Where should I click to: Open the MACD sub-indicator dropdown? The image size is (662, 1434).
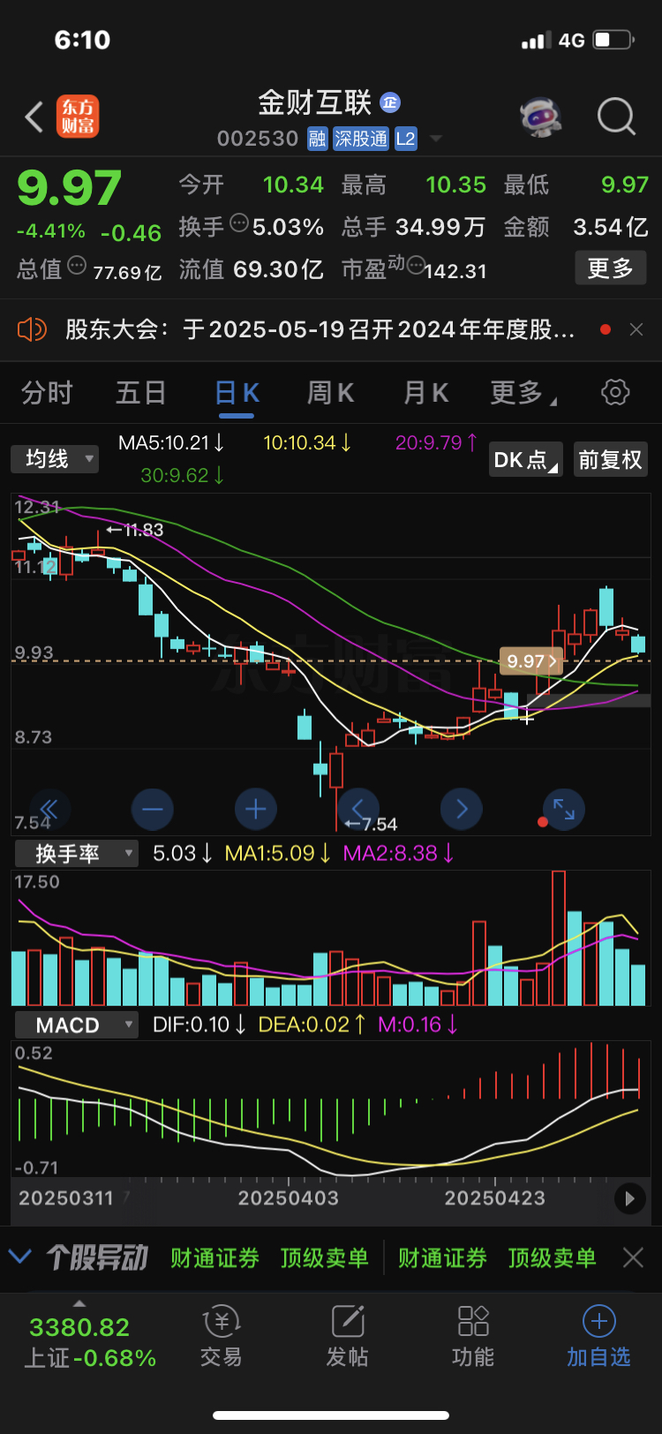(77, 1024)
